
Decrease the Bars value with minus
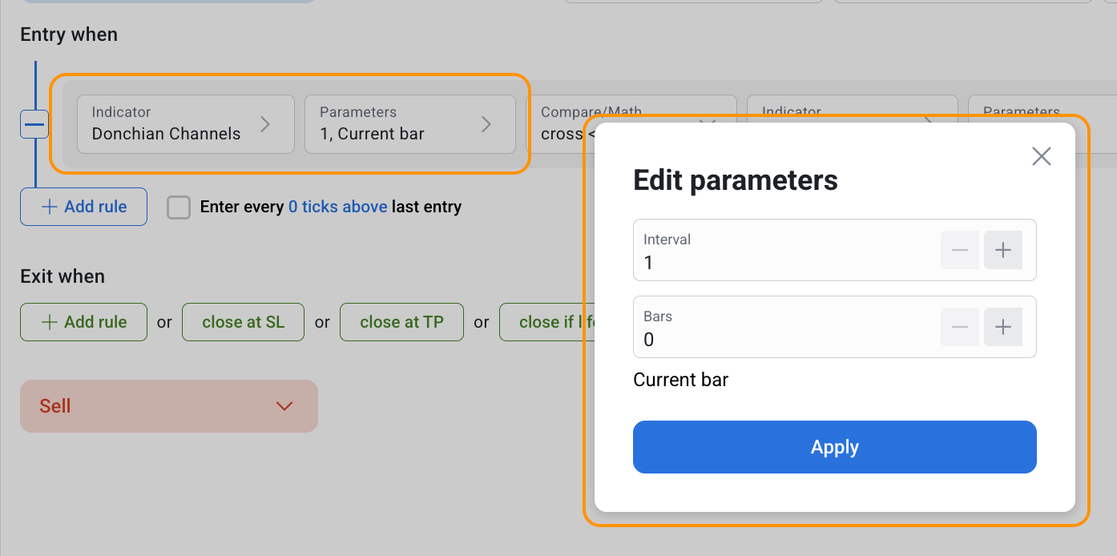coord(960,327)
